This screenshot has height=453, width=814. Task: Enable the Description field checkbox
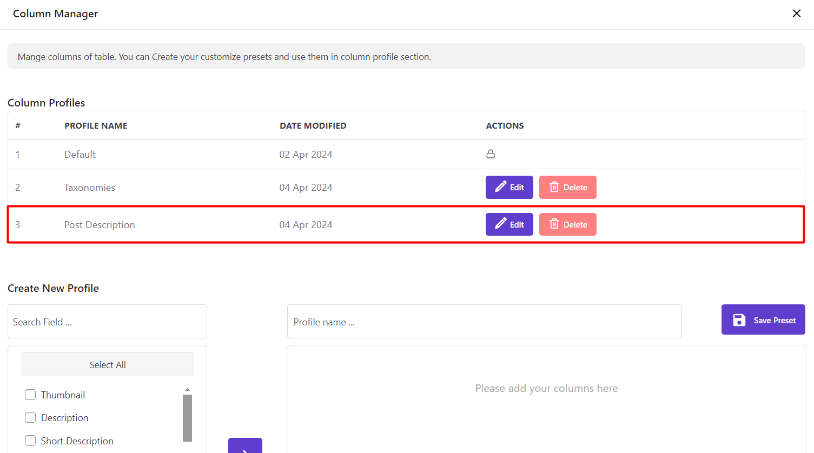[x=30, y=418]
